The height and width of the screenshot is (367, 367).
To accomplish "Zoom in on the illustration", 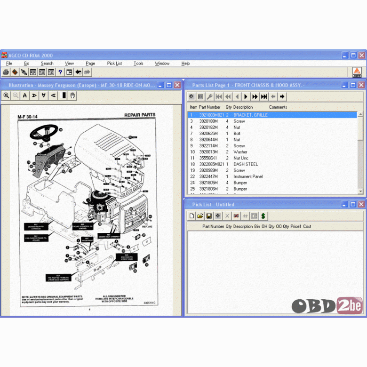I will coord(6,96).
